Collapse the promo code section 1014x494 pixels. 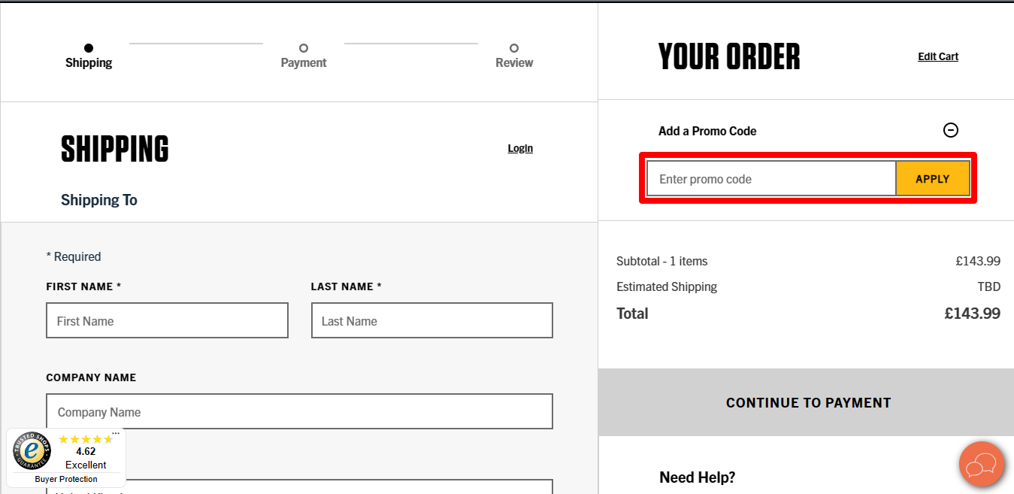pos(950,130)
